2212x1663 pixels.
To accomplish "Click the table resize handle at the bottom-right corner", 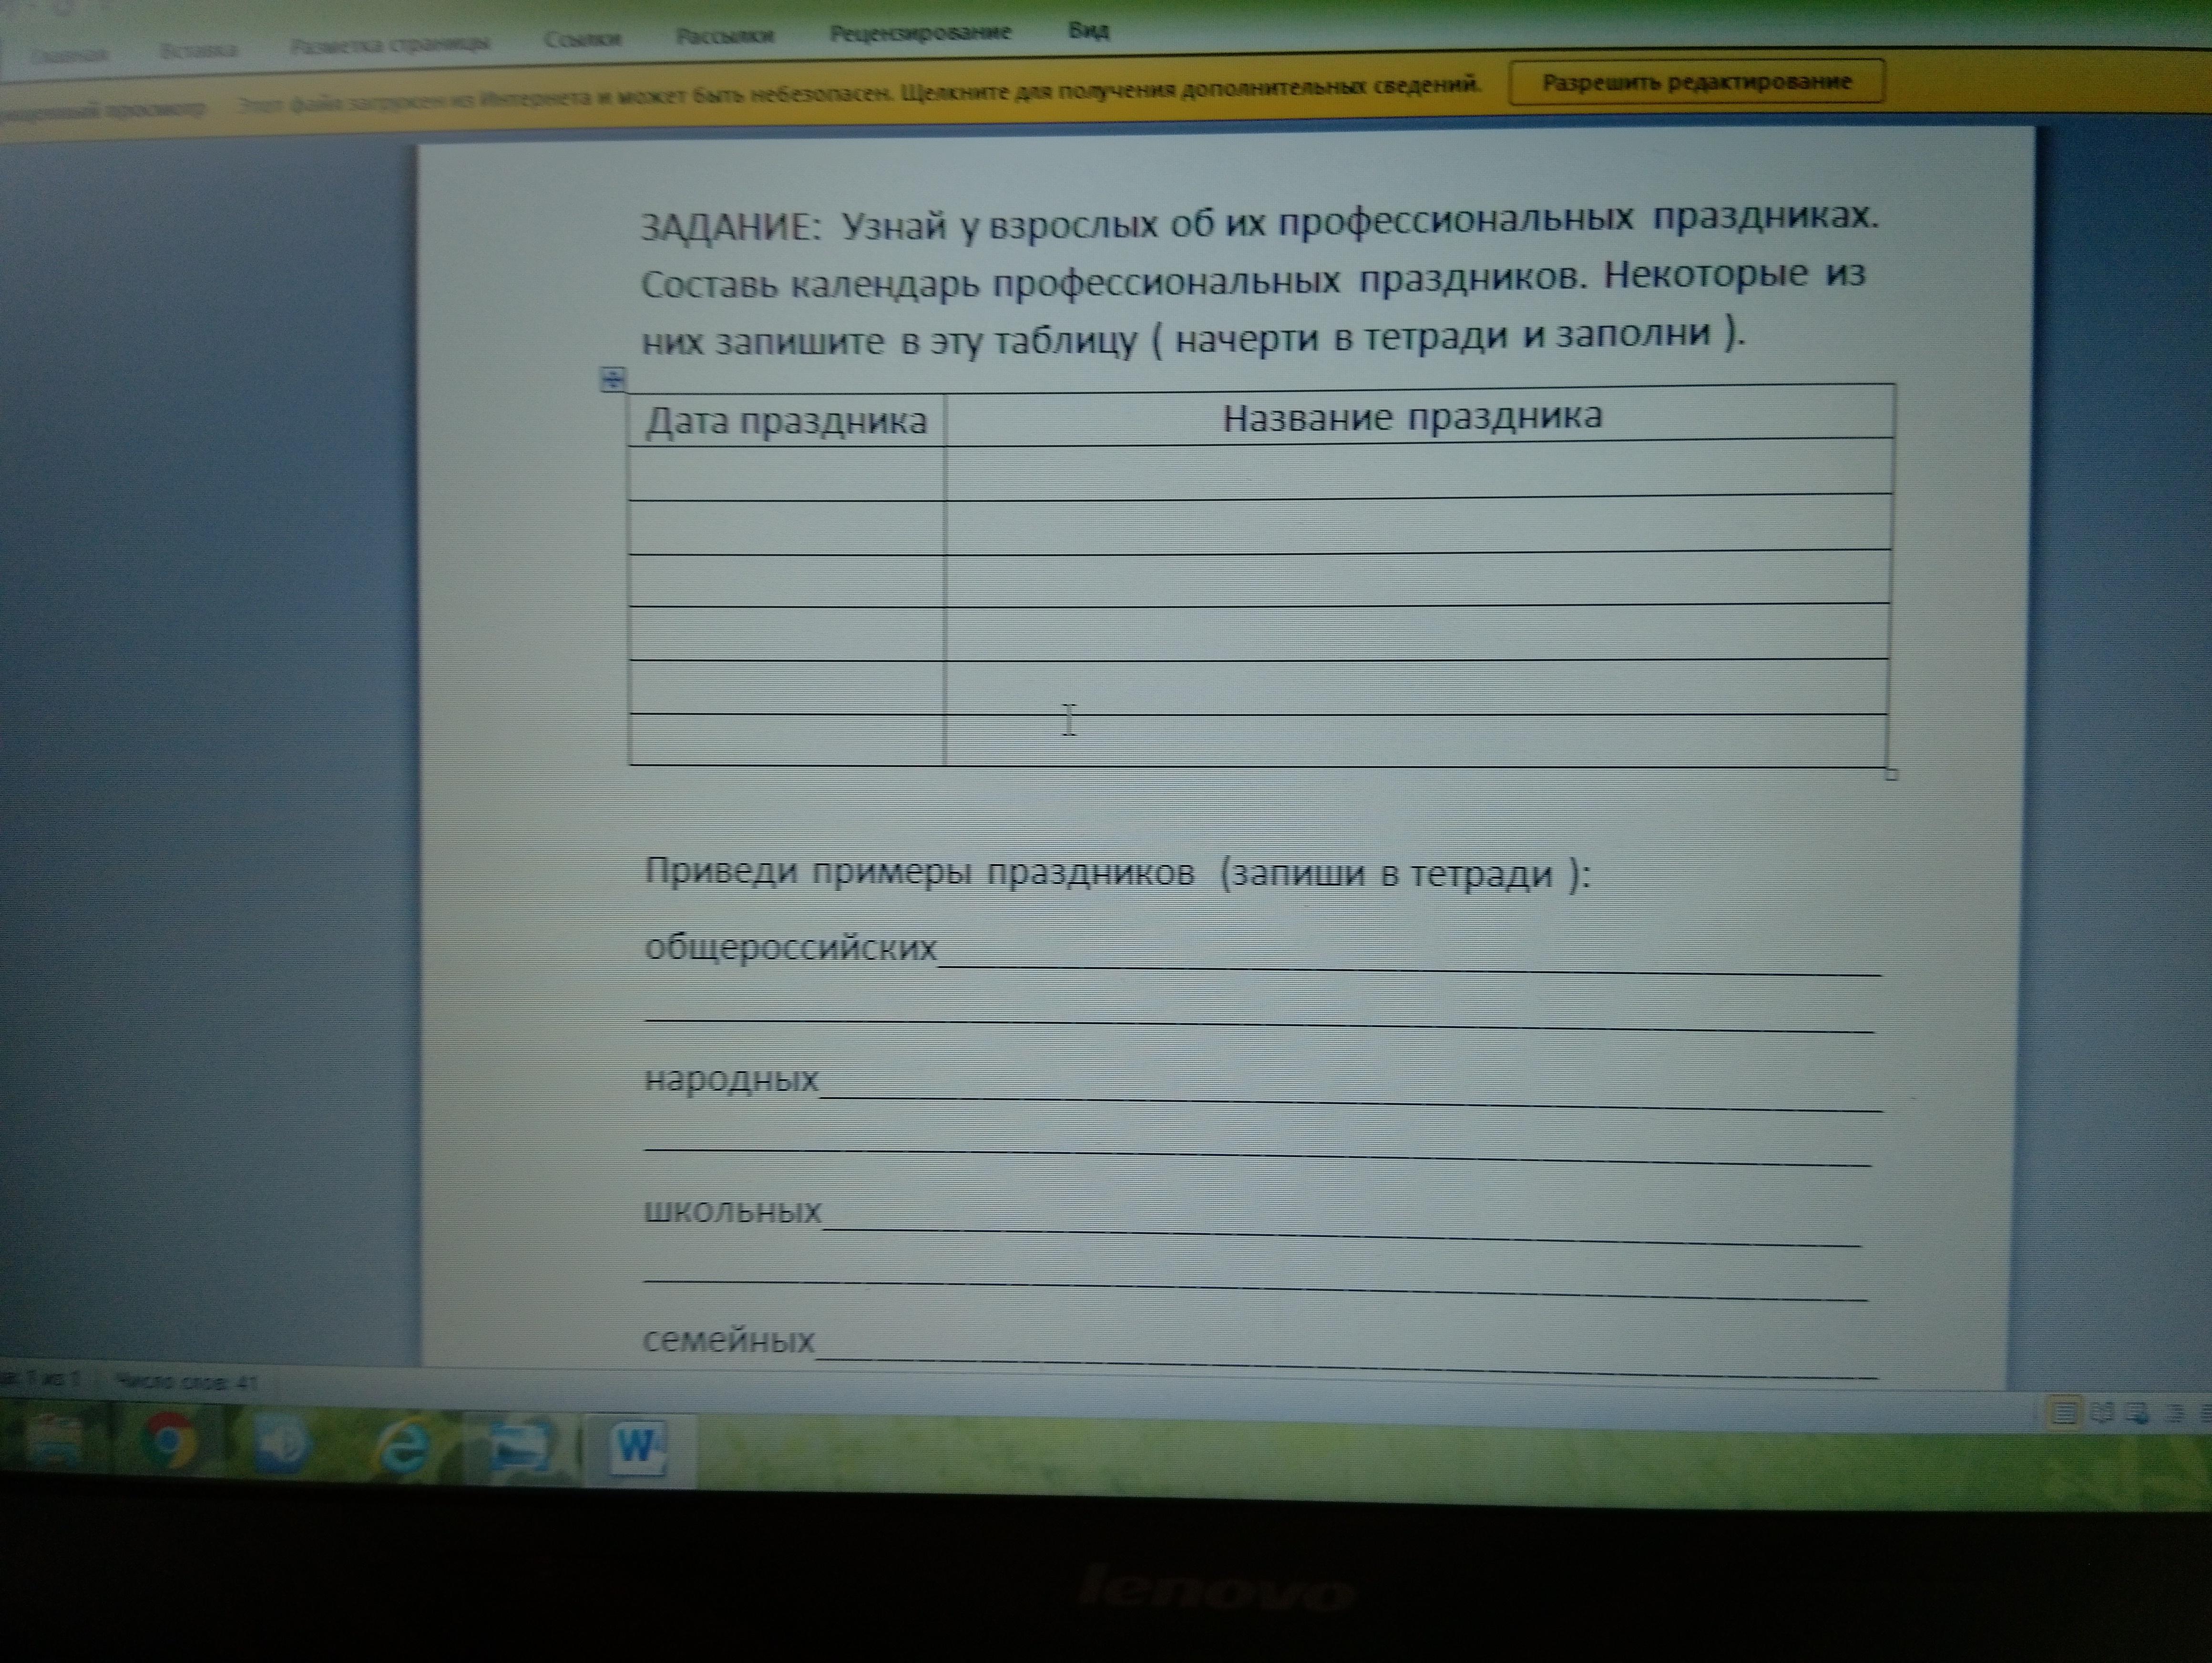I will (x=1891, y=774).
